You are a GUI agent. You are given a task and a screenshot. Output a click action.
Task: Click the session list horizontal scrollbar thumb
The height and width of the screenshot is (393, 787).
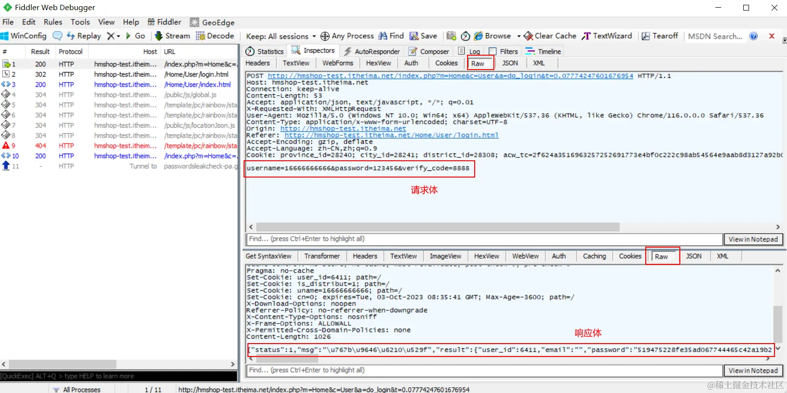point(62,364)
